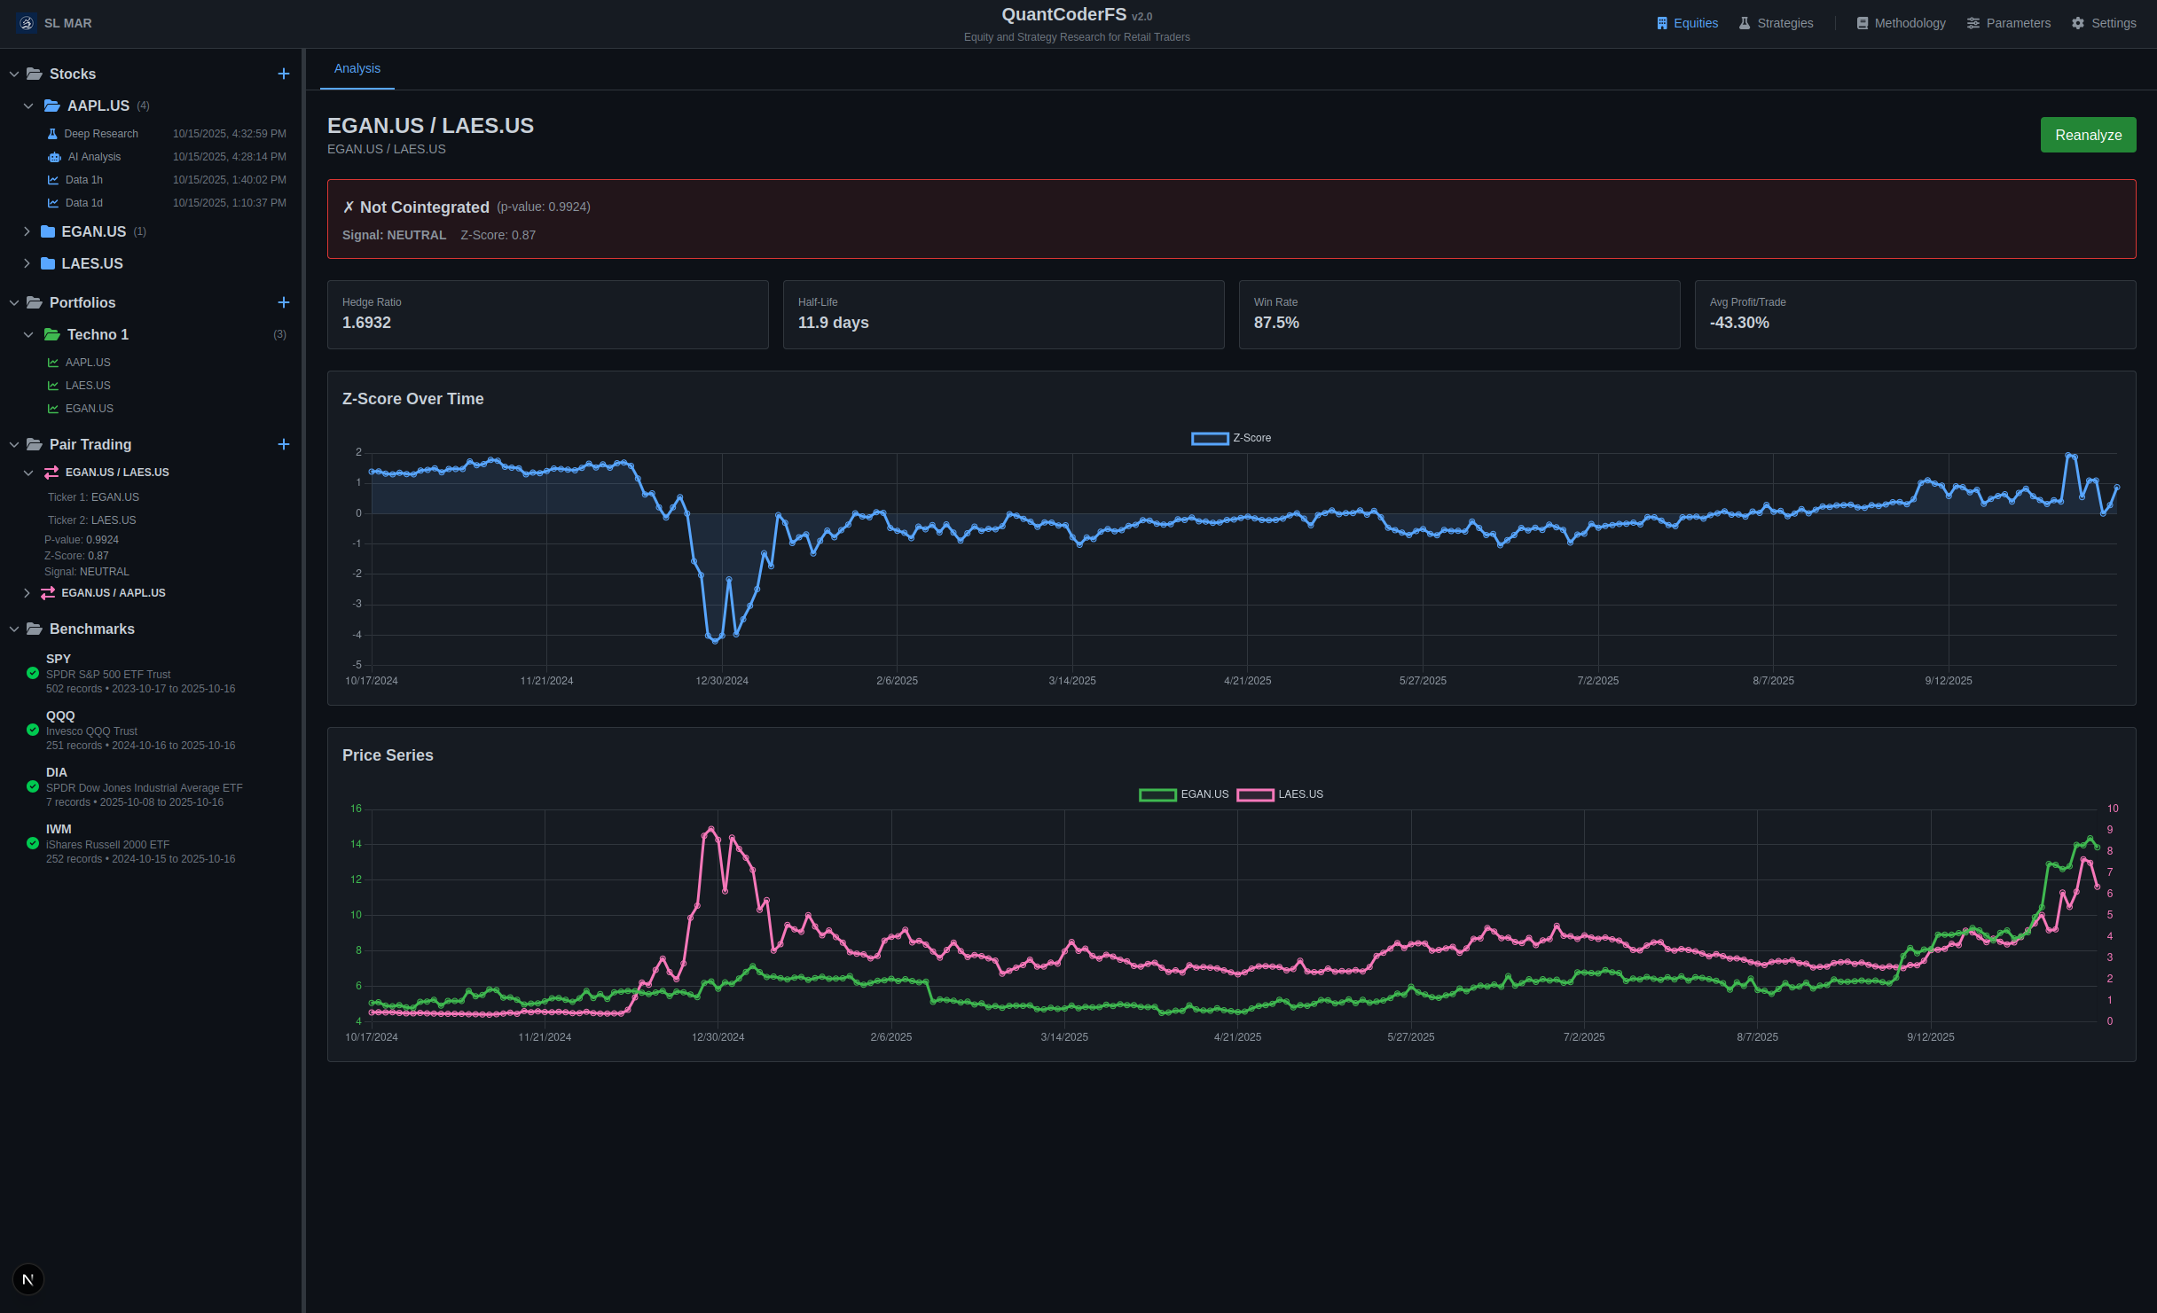Expand the EGAN.US / AAPL.US pair entry
The width and height of the screenshot is (2157, 1313).
pos(26,592)
